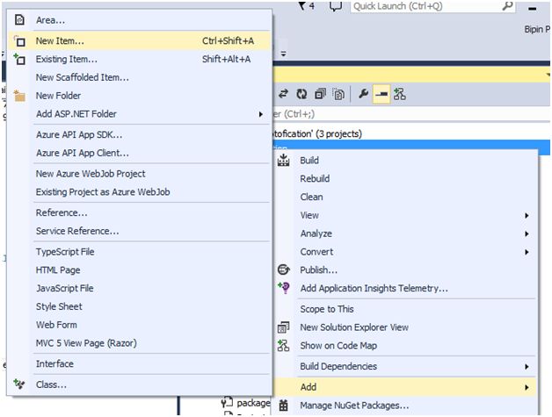Image resolution: width=552 pixels, height=417 pixels.
Task: Click the New Folder icon
Action: click(19, 96)
